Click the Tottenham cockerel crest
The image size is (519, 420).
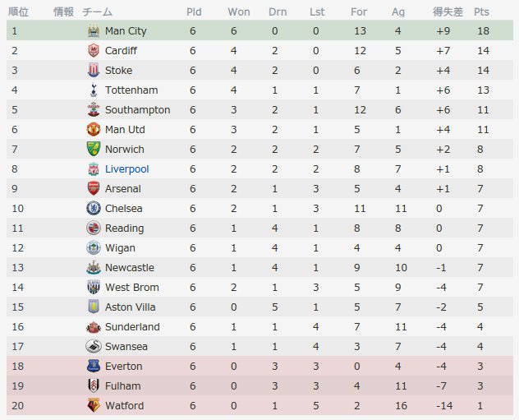click(x=94, y=90)
